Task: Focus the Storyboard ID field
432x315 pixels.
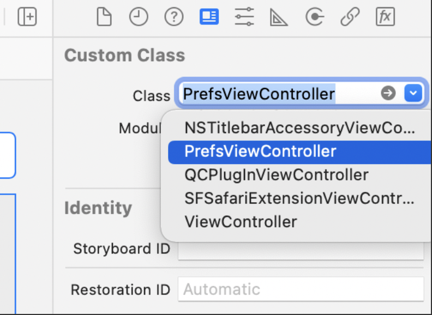Action: (301, 249)
